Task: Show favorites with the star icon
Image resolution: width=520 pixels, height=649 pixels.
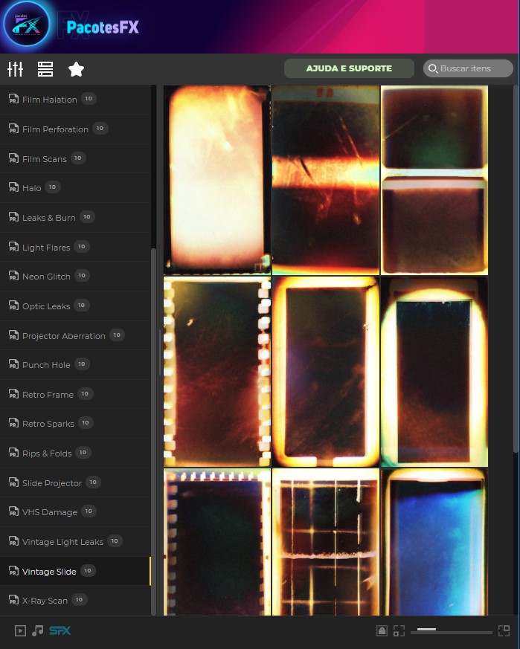Action: [76, 69]
